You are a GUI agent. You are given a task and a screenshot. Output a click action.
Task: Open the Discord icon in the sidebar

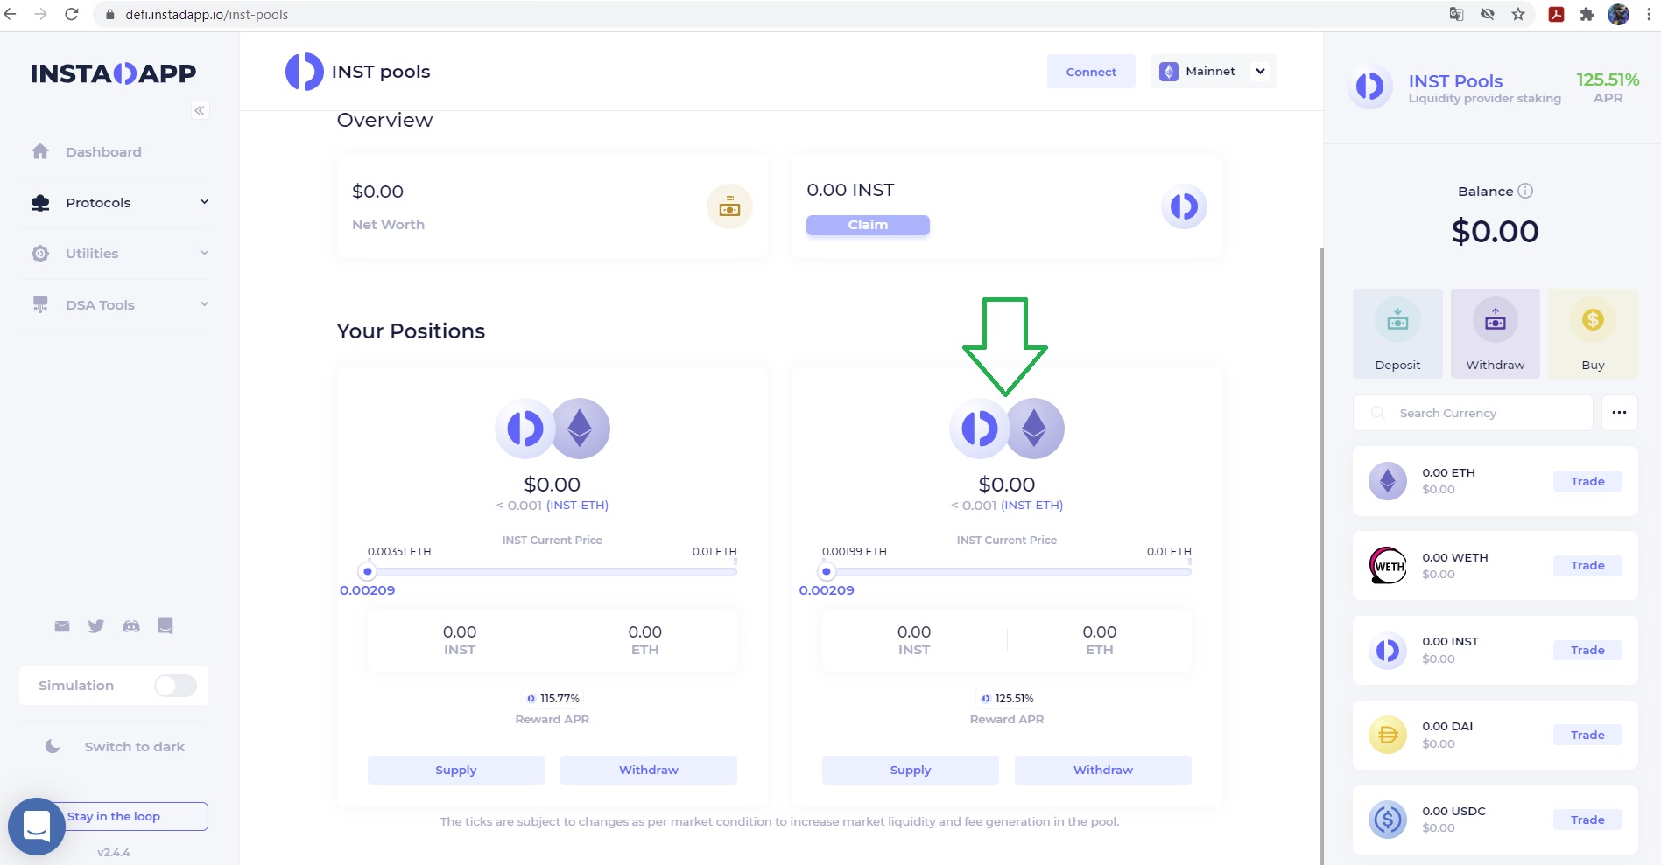pyautogui.click(x=131, y=626)
